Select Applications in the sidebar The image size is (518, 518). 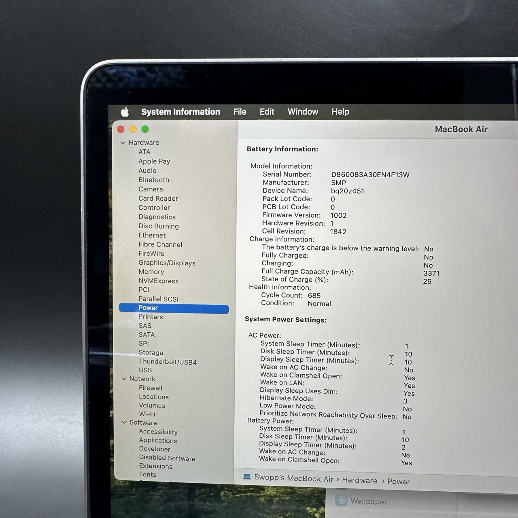(x=158, y=440)
